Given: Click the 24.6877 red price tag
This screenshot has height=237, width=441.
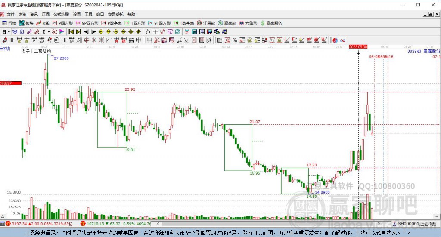Looking at the screenshot, I should coord(11,83).
